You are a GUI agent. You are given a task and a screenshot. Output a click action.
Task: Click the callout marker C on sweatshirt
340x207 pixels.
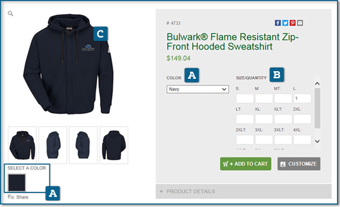coord(100,34)
